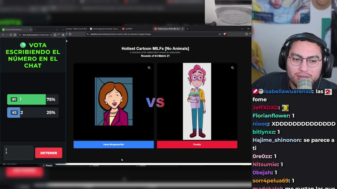Go back in the chat overlay browser
This screenshot has height=189, width=337.
point(3,35)
